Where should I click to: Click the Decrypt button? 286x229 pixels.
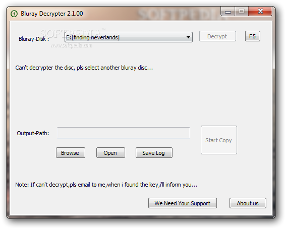coord(217,36)
